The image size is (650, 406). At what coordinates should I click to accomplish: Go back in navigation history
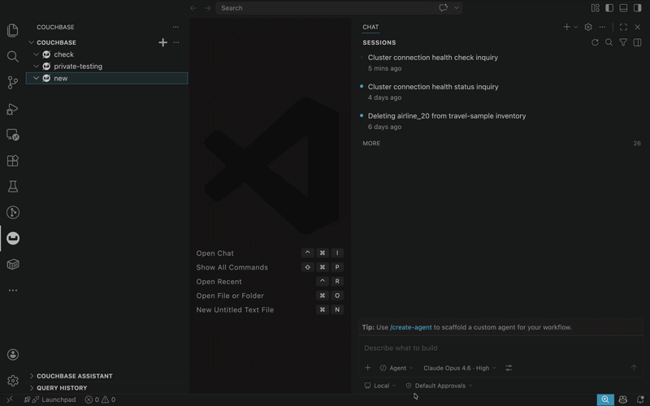pyautogui.click(x=193, y=8)
